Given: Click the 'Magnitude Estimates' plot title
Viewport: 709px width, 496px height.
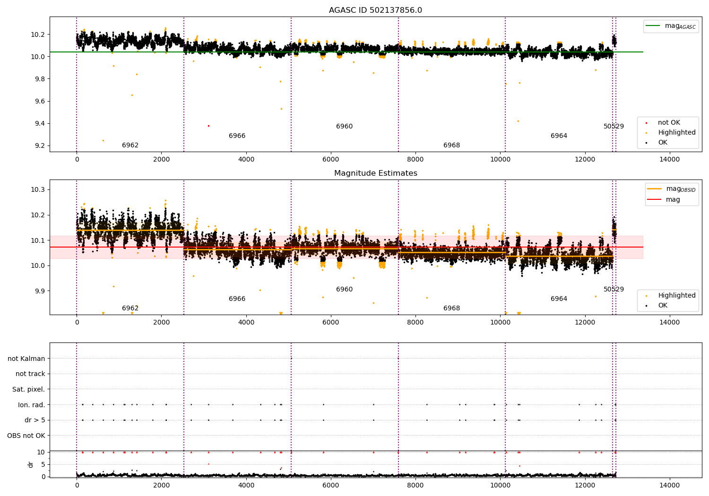Looking at the screenshot, I should (x=375, y=173).
